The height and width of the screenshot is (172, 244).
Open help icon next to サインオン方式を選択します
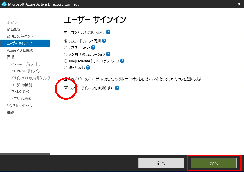(x=108, y=32)
